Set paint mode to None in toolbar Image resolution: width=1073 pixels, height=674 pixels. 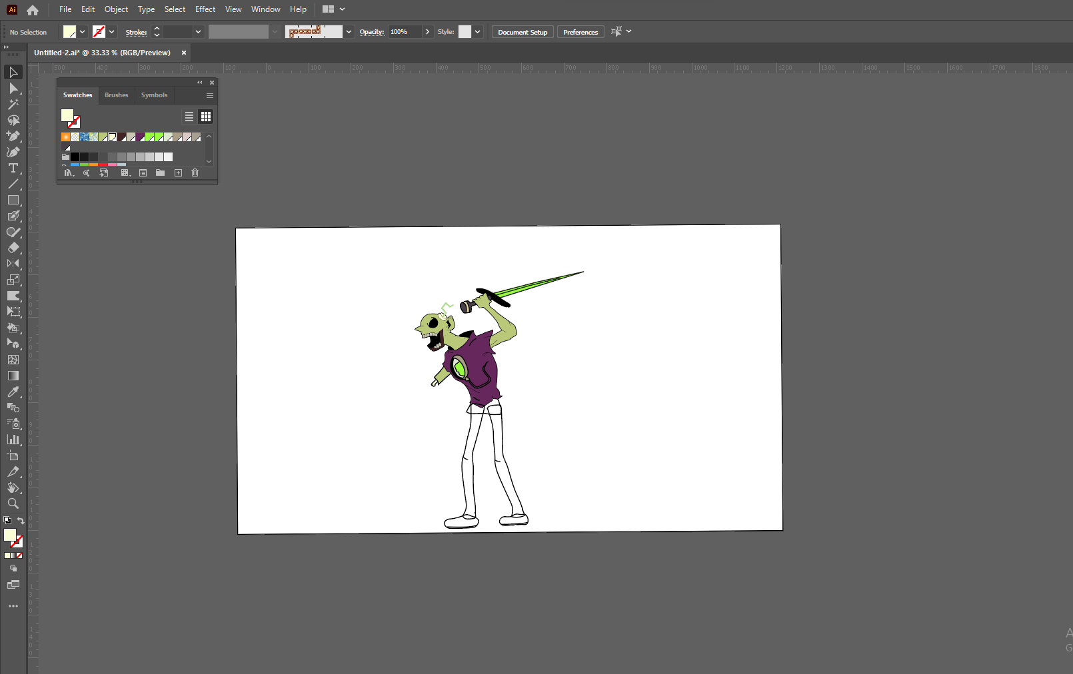[x=19, y=555]
